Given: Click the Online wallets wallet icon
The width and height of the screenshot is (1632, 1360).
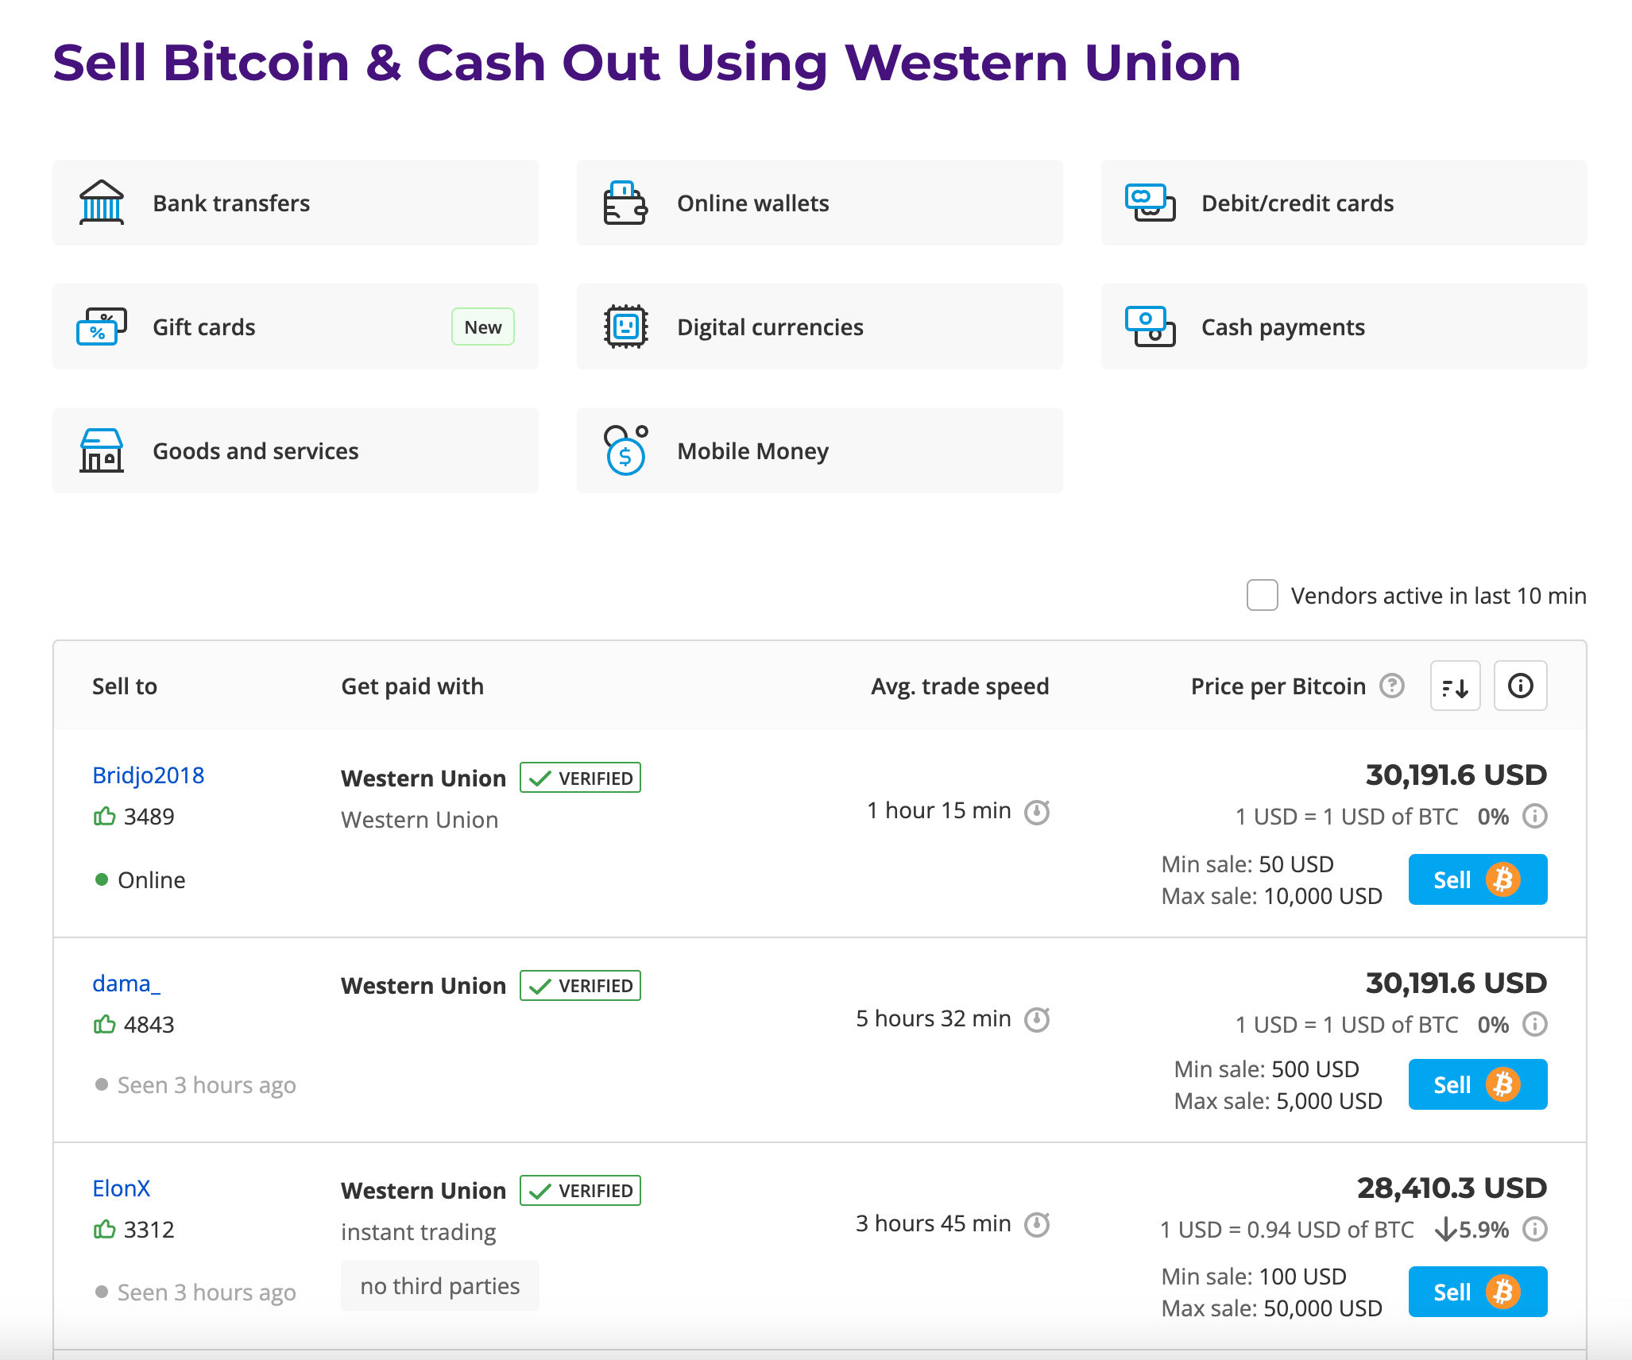Looking at the screenshot, I should click(x=625, y=203).
